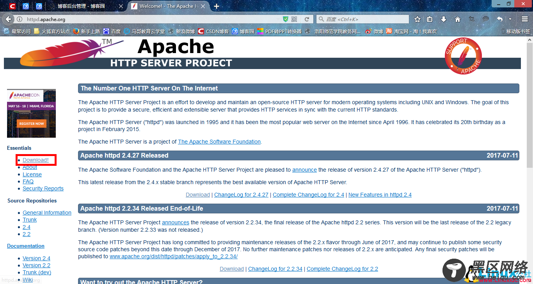Viewport: 533px width, 284px height.
Task: Open the 火狐官方站点 bookmark folder
Action: 52,31
